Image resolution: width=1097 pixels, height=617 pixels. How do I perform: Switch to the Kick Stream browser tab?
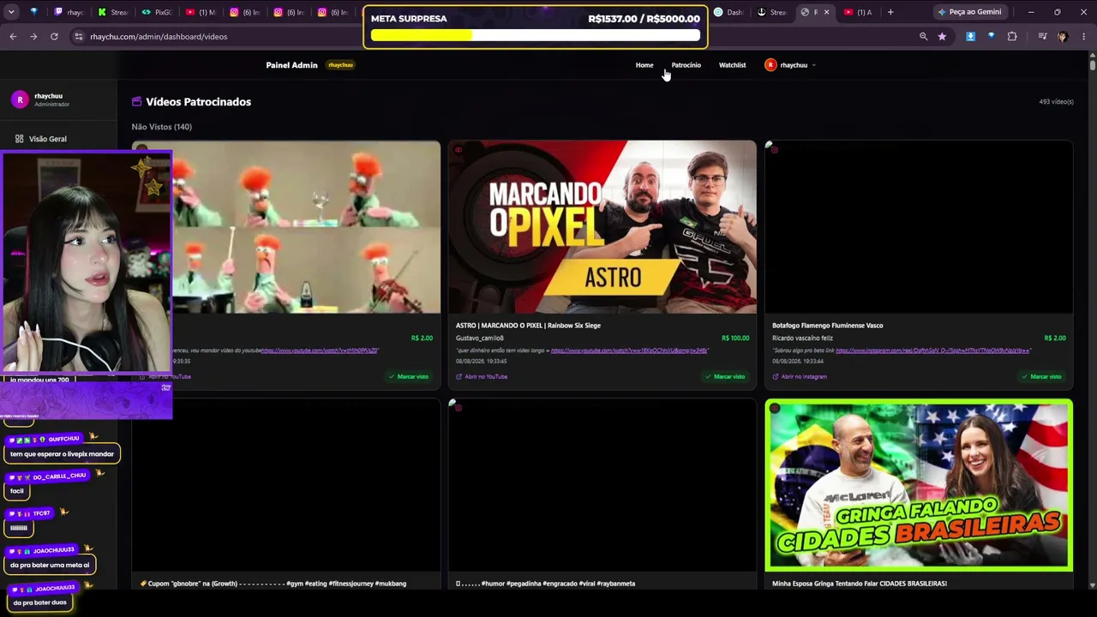111,12
